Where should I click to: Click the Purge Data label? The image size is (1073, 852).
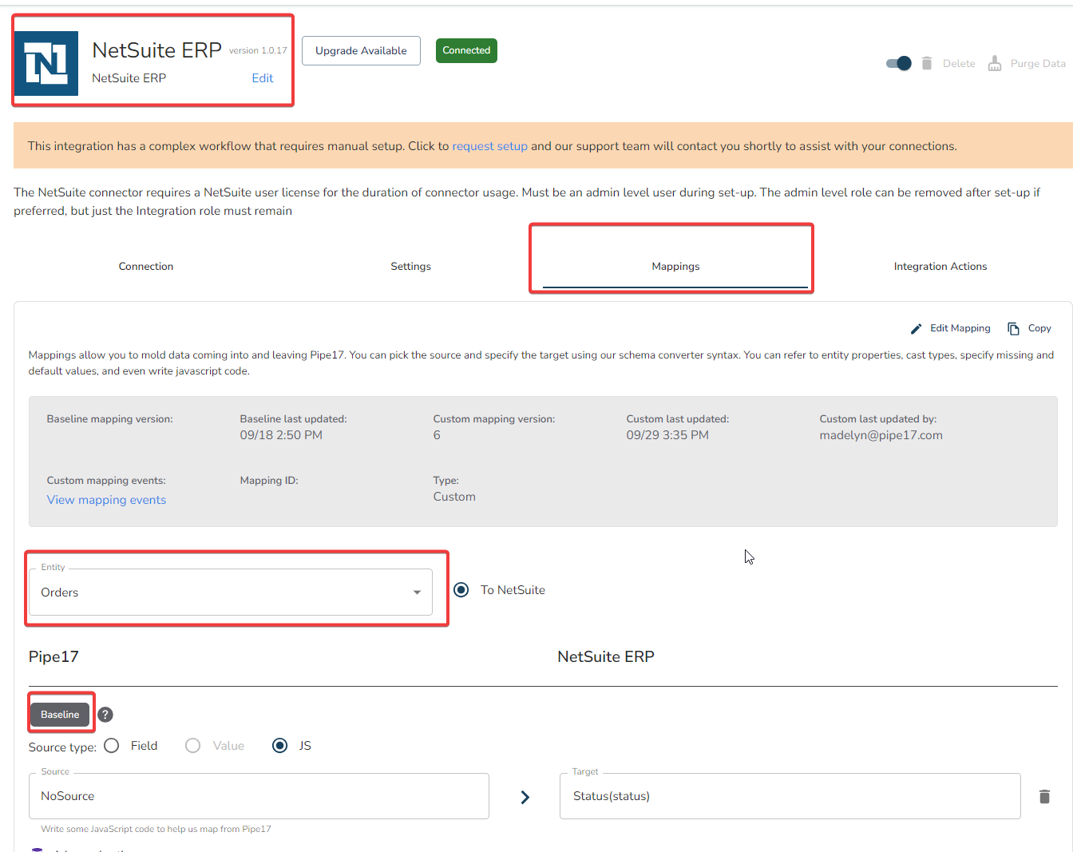pos(1038,64)
